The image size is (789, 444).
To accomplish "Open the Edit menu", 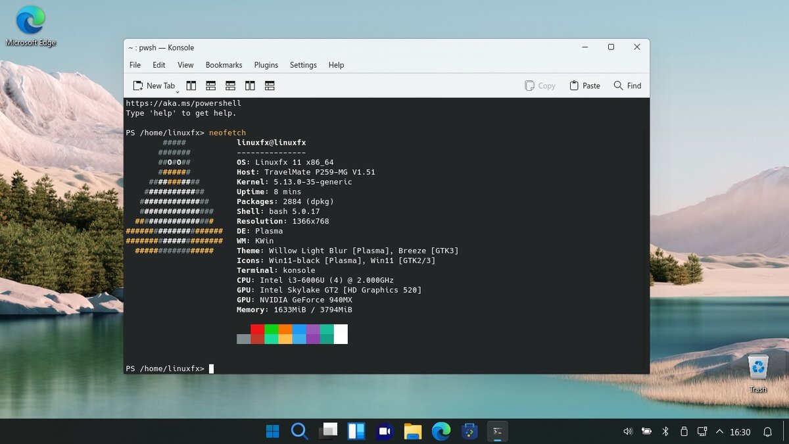I will point(159,65).
